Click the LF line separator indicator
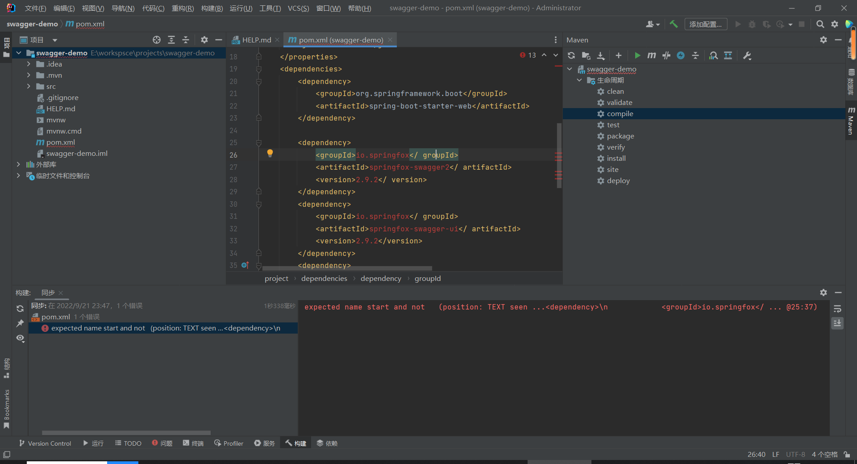This screenshot has height=464, width=857. click(776, 454)
